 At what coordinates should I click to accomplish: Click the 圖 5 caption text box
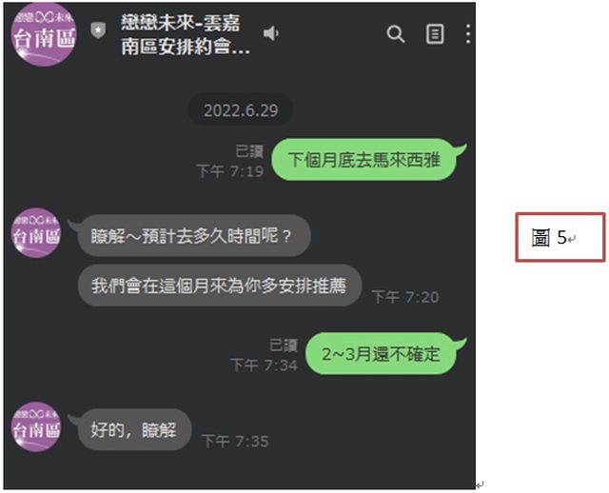560,237
